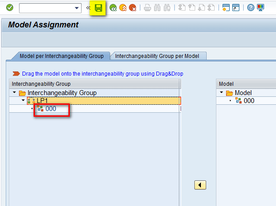Click the green Back icon
The image size is (276, 206).
coord(113,8)
